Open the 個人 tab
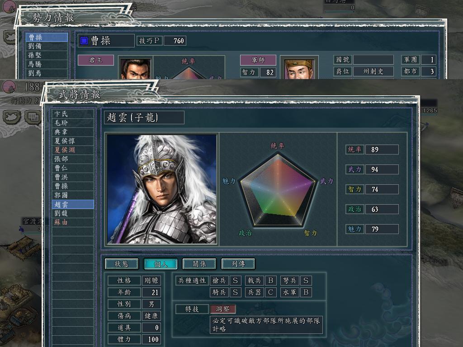This screenshot has height=347, width=463. pos(161,264)
